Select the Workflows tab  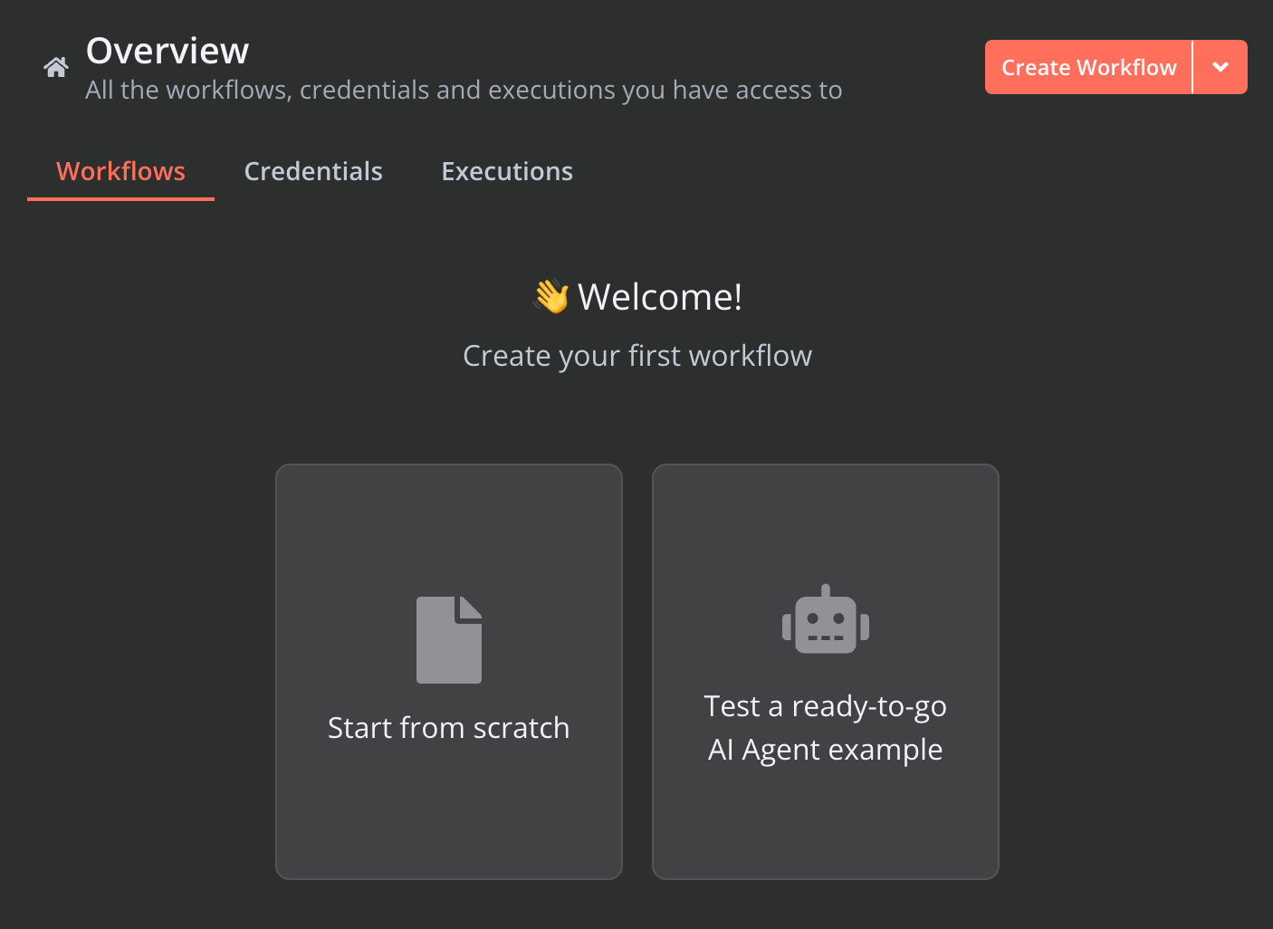tap(120, 171)
